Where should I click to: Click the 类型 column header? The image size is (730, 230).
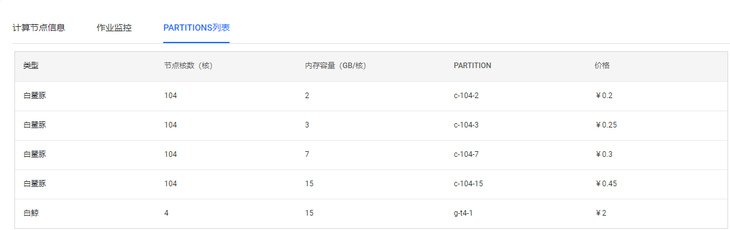tap(31, 66)
